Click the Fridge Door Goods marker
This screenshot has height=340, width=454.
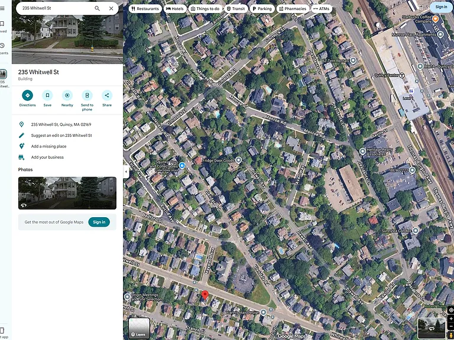click(239, 160)
